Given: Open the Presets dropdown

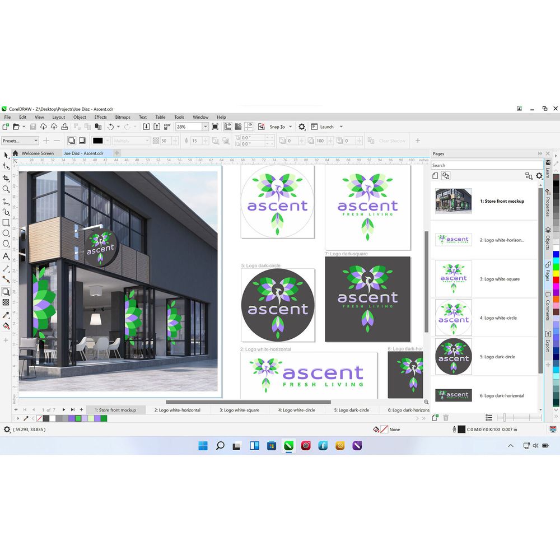Looking at the screenshot, I should pos(20,141).
